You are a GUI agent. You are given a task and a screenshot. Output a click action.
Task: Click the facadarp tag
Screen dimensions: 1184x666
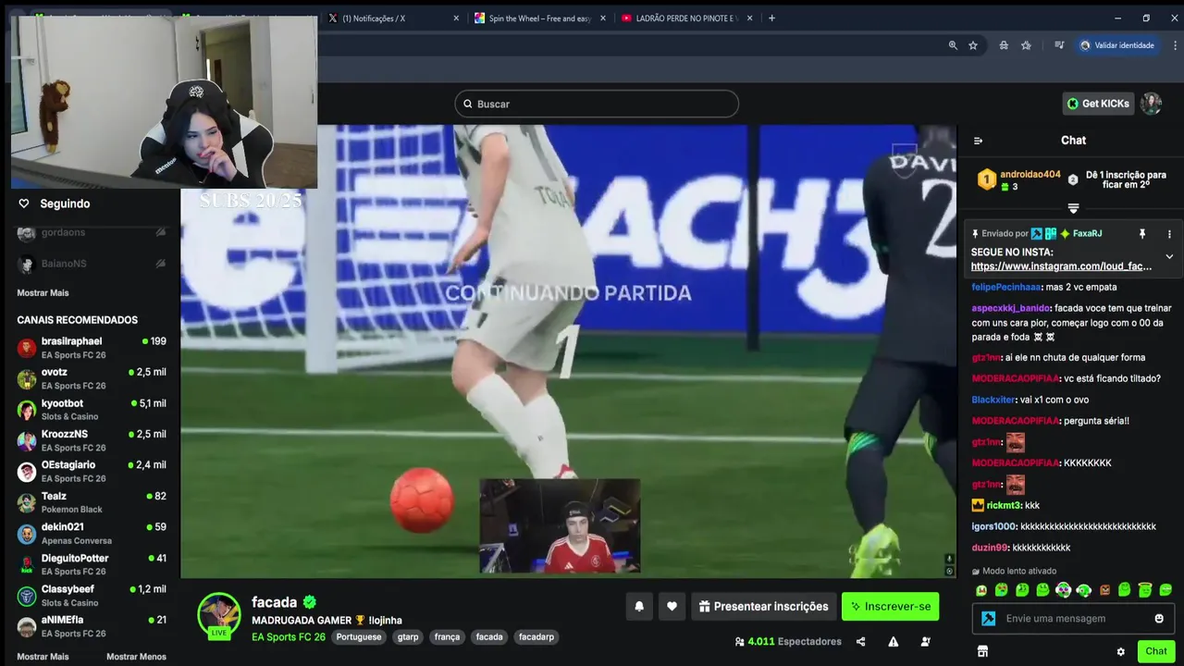click(x=536, y=637)
